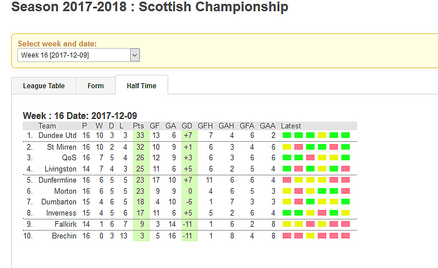Click the GFH column header
438x268 pixels.
point(206,126)
